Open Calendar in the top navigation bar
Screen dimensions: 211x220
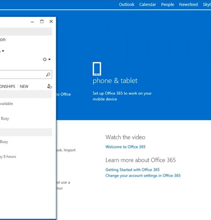point(148,4)
